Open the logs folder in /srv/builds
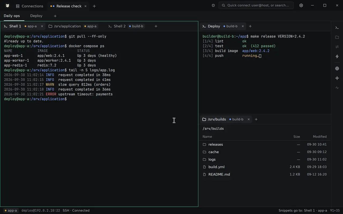Image resolution: width=343 pixels, height=214 pixels. (265, 159)
